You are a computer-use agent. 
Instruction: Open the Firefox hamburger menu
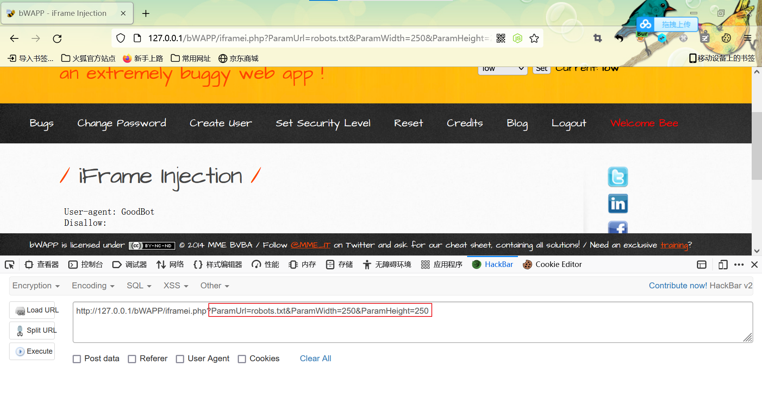point(748,38)
